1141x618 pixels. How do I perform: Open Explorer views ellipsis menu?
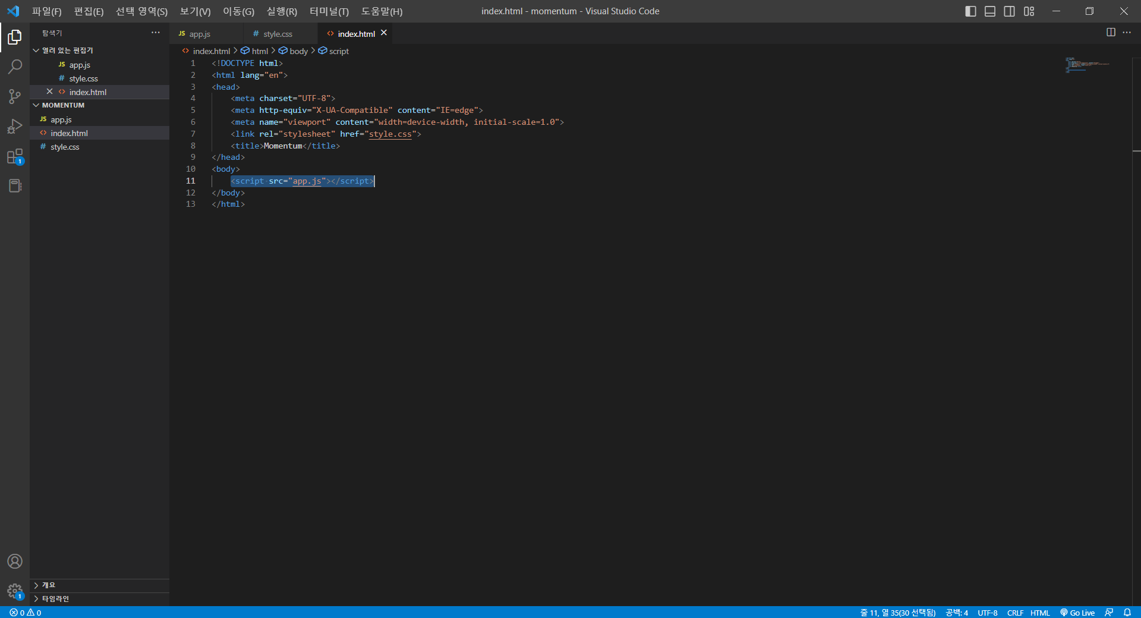click(156, 33)
